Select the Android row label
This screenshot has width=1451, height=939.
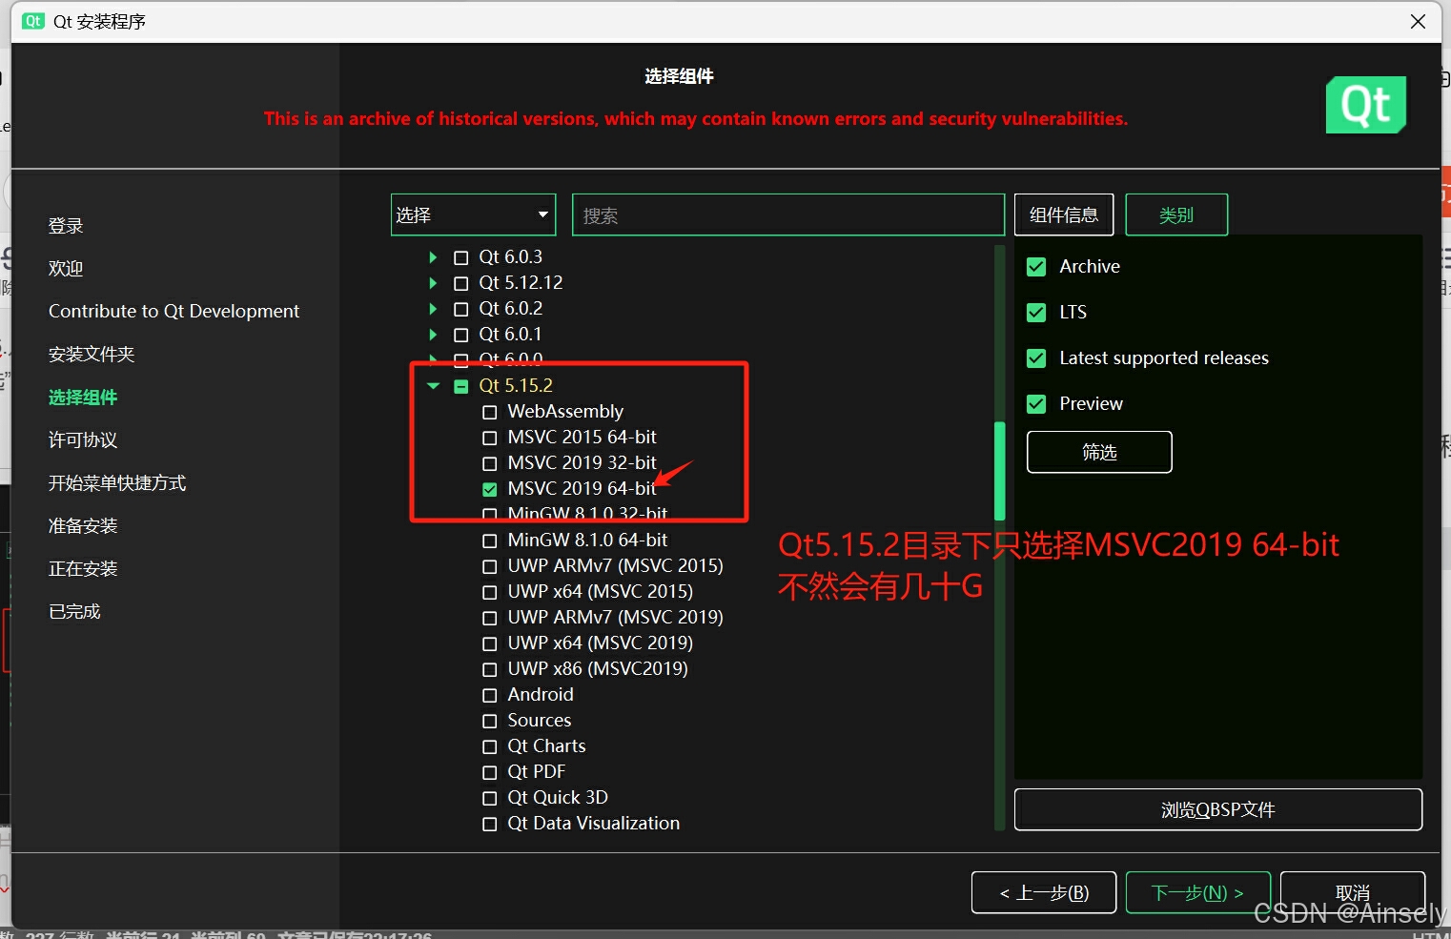[541, 695]
